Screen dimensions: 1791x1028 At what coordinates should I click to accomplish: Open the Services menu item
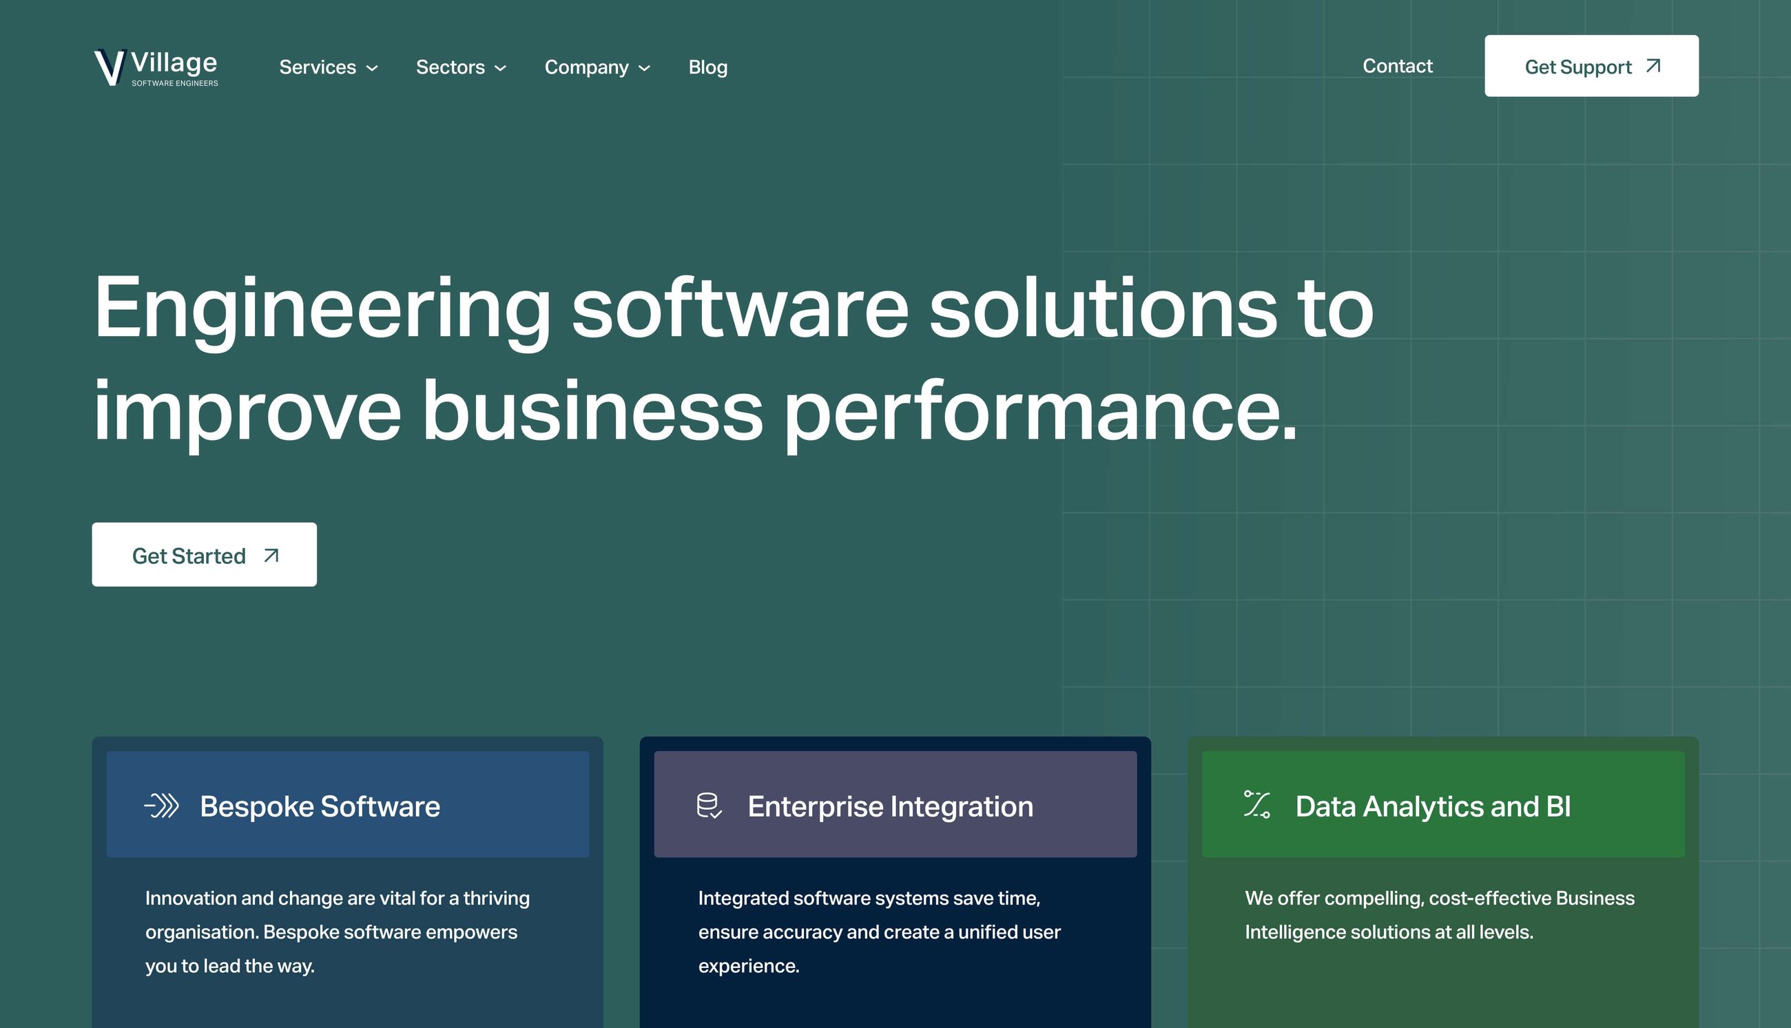point(318,67)
